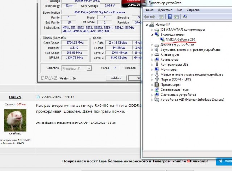Expand the Дисковые устройства node
The width and height of the screenshot is (232, 171).
pyautogui.click(x=152, y=45)
